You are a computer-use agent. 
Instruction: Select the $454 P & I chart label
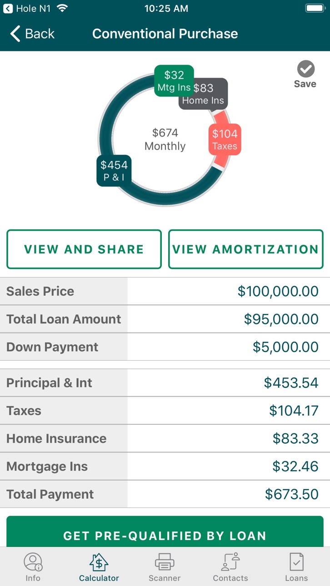pyautogui.click(x=114, y=171)
